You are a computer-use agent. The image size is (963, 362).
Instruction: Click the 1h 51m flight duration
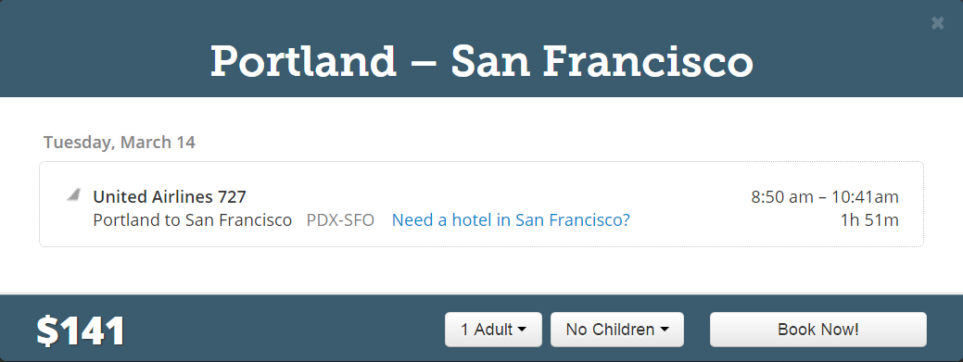pos(869,219)
